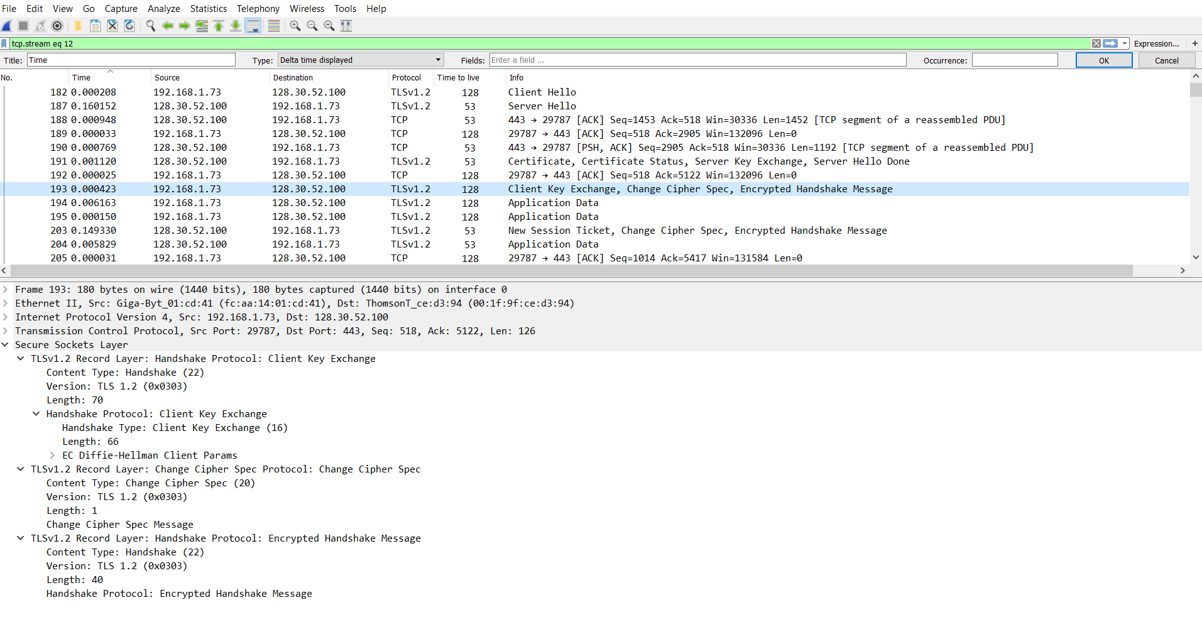Collapse Encrypted Handshake Message record layer
This screenshot has height=644, width=1202.
pos(21,538)
